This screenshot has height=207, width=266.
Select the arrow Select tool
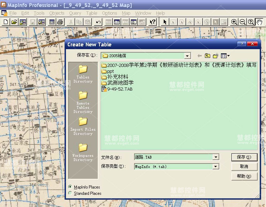165,22
